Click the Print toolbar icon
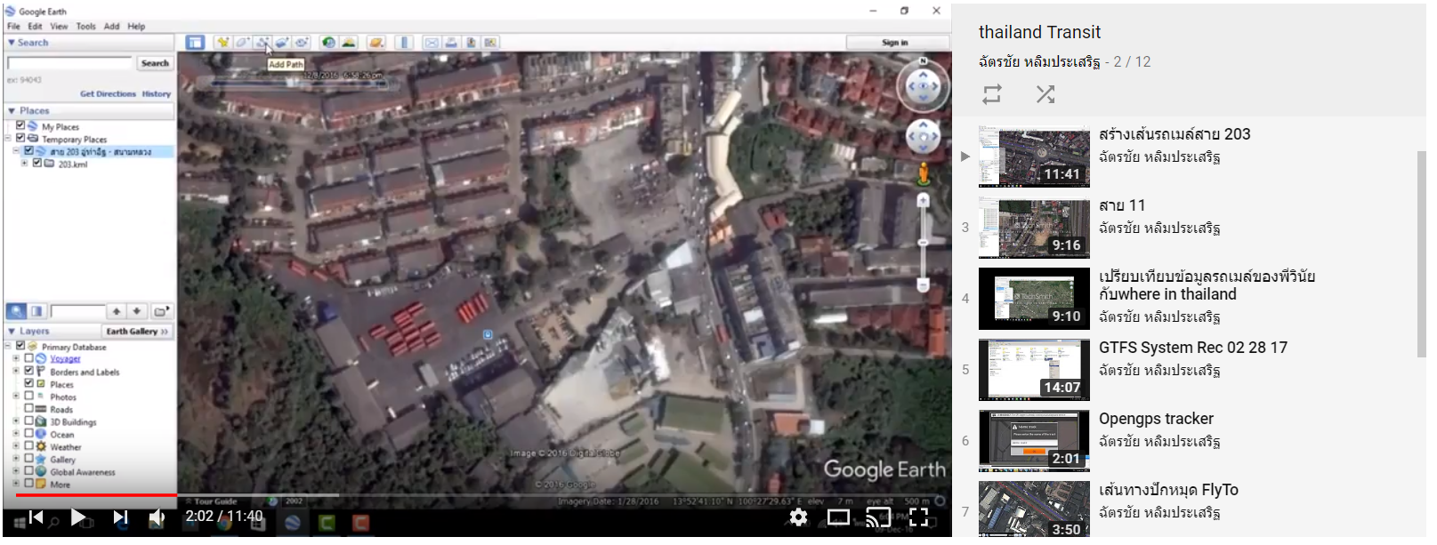The height and width of the screenshot is (545, 1437). coord(451,42)
